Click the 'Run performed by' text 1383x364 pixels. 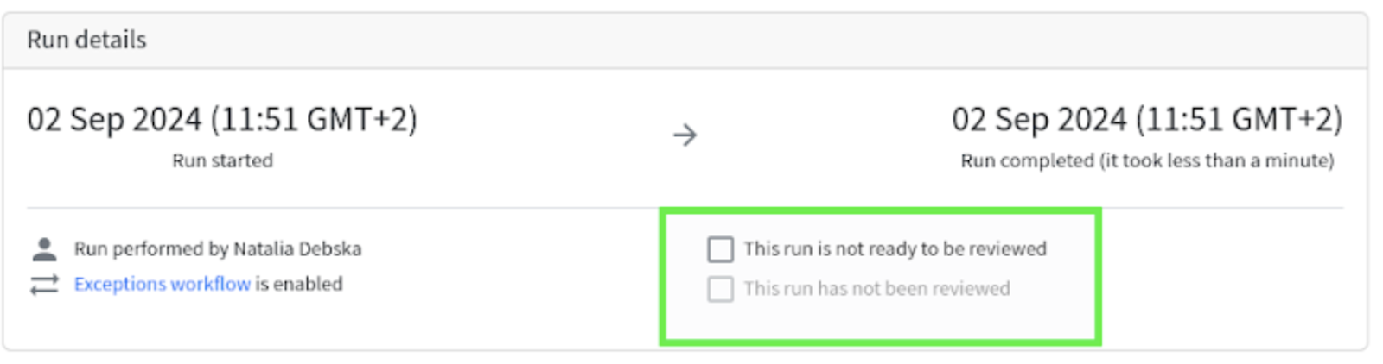click(151, 249)
